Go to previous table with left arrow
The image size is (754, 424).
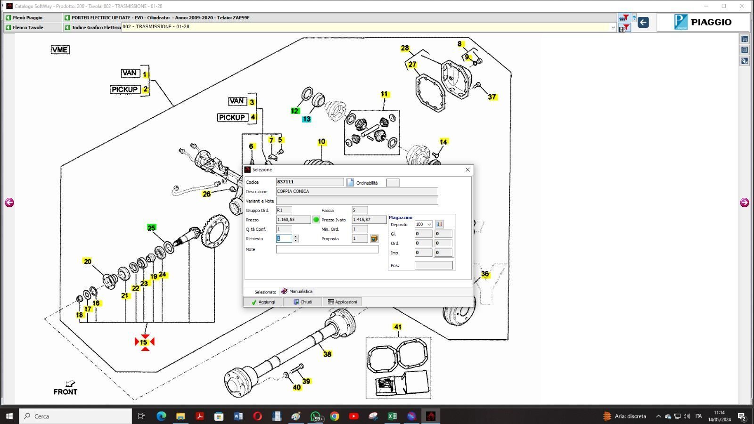[x=9, y=203]
